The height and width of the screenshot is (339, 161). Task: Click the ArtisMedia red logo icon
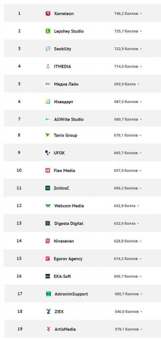pos(49,329)
